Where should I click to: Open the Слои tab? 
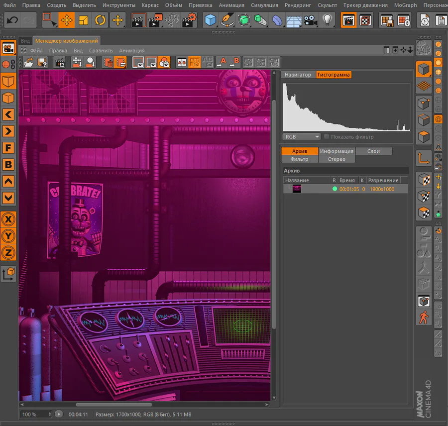coord(373,151)
